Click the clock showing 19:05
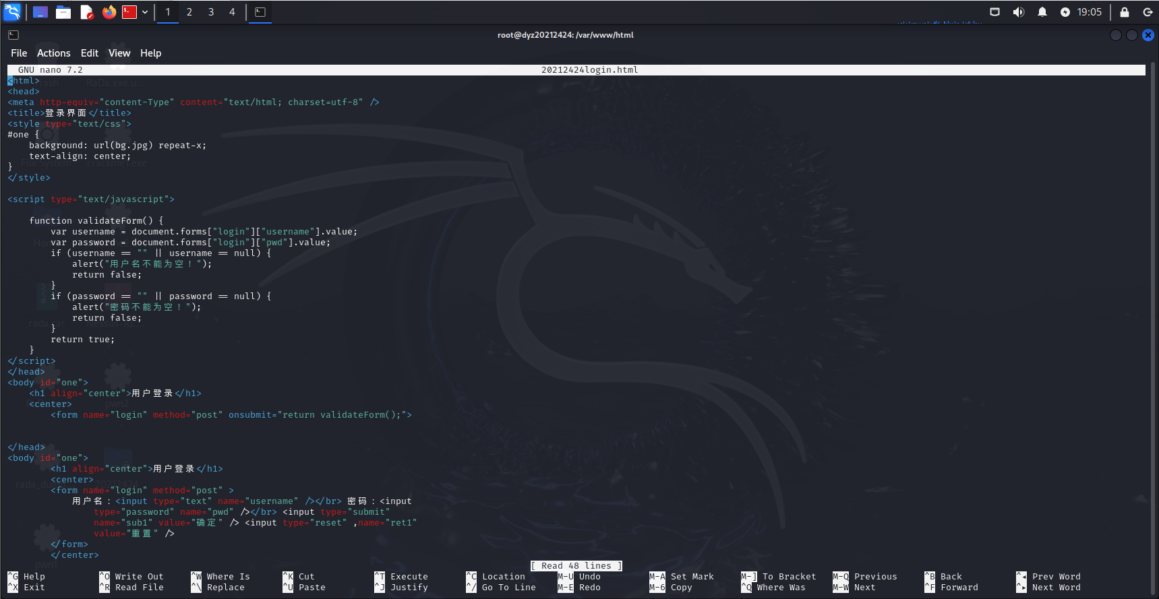The image size is (1159, 599). coord(1089,12)
